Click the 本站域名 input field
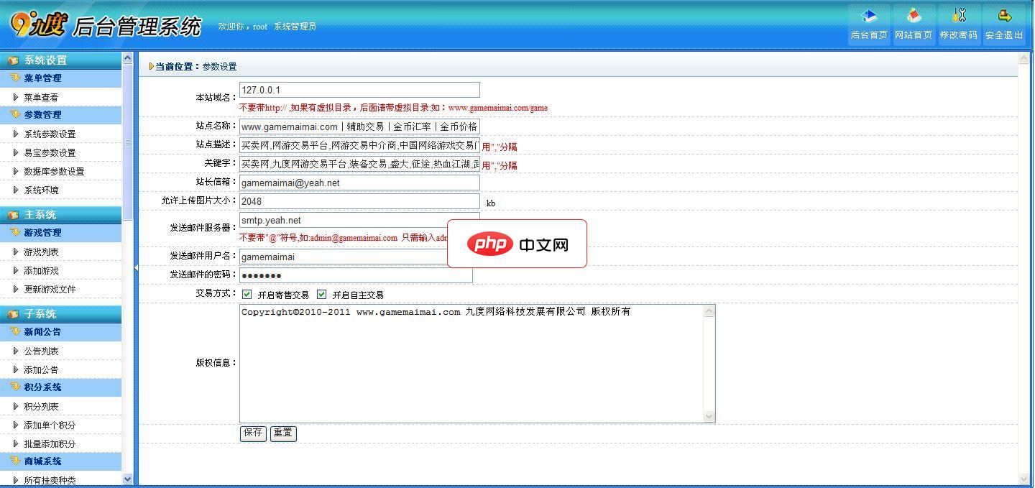Image resolution: width=1035 pixels, height=488 pixels. tap(358, 89)
